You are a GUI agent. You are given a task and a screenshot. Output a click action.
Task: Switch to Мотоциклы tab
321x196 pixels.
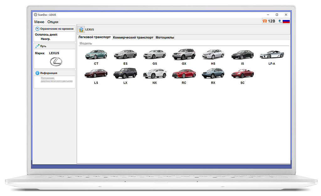pyautogui.click(x=165, y=37)
